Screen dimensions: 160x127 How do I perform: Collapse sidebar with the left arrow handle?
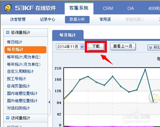49,102
